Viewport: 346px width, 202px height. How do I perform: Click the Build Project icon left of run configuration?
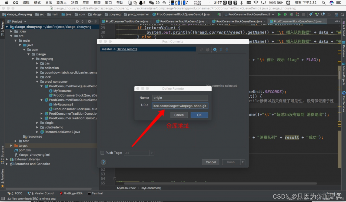point(219,14)
